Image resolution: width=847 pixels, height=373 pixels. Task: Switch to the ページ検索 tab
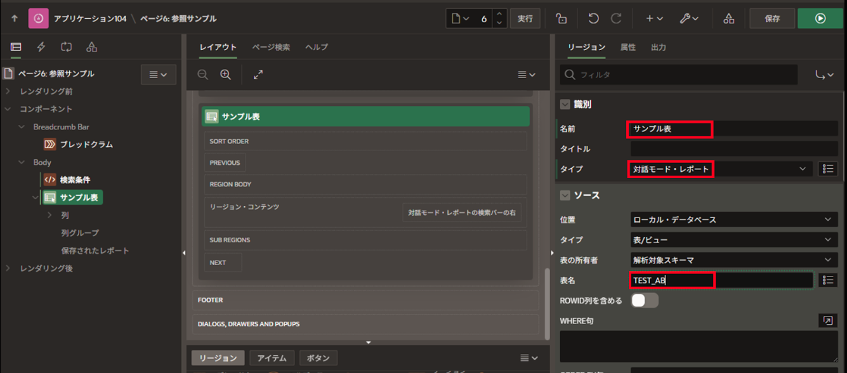point(271,47)
